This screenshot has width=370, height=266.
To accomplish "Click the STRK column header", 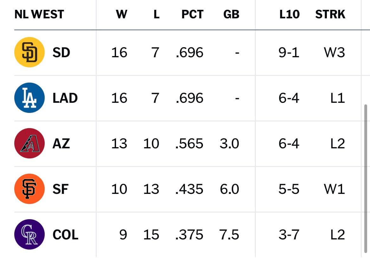I will 330,14.
